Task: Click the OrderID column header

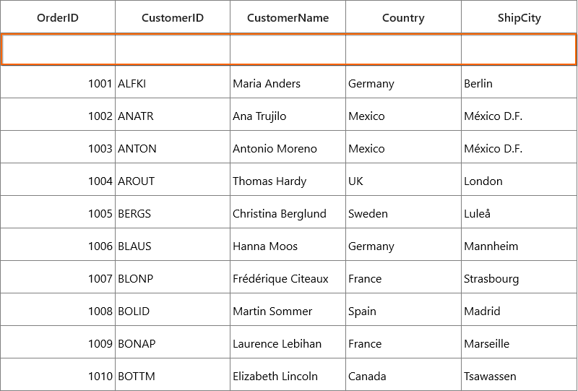Action: [58, 17]
